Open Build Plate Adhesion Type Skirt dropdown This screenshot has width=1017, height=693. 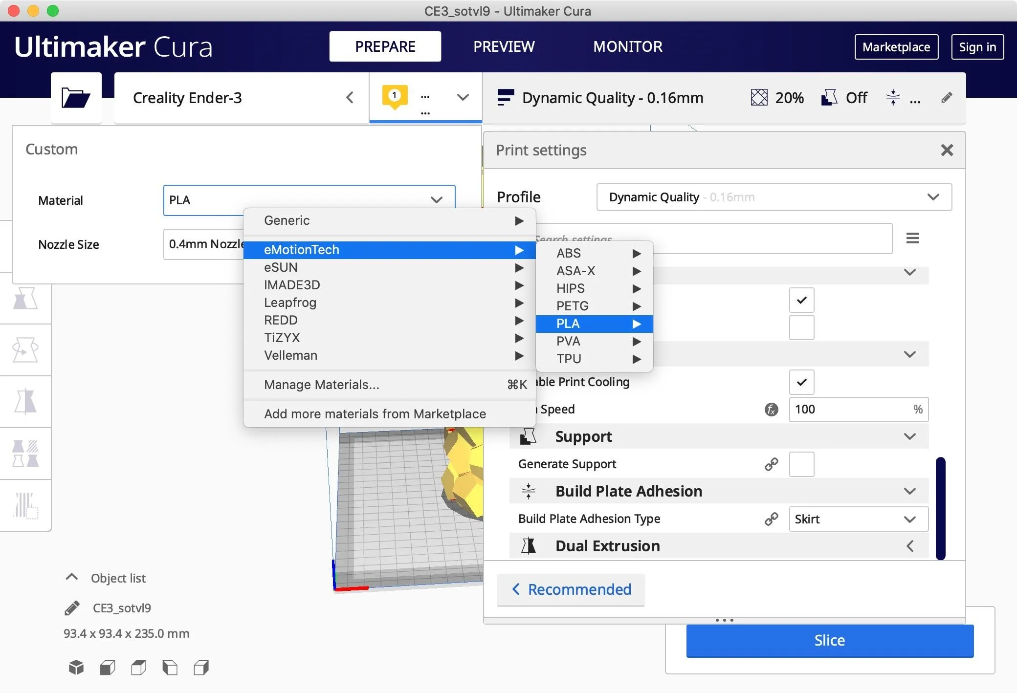click(859, 519)
